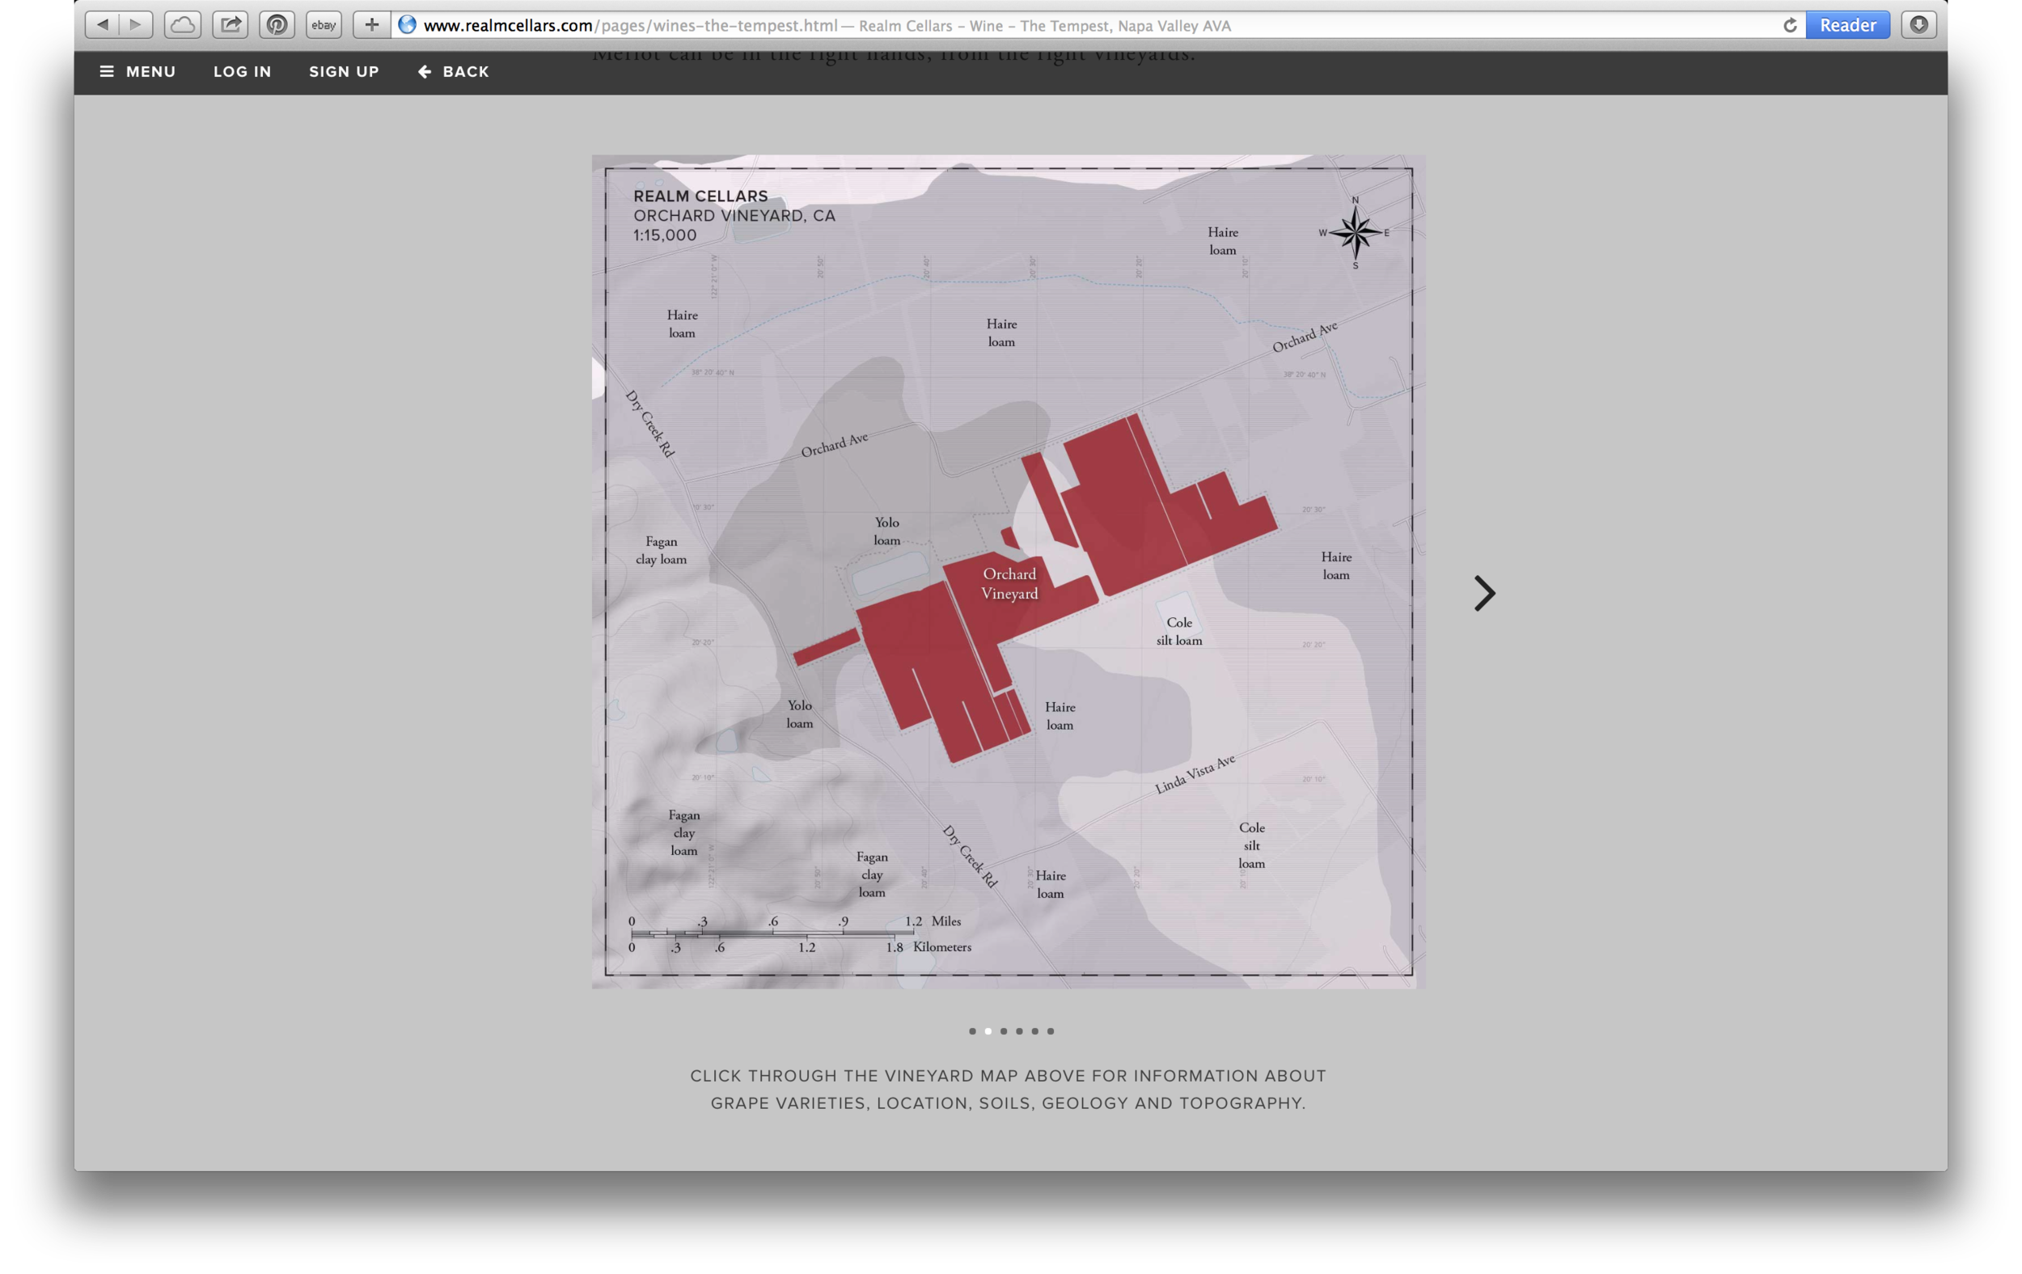Click the Pinterest pin-it button
Image resolution: width=2022 pixels, height=1274 pixels.
(277, 25)
